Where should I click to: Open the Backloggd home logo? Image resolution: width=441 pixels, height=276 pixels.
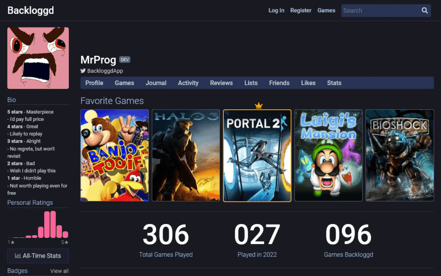[x=31, y=10]
